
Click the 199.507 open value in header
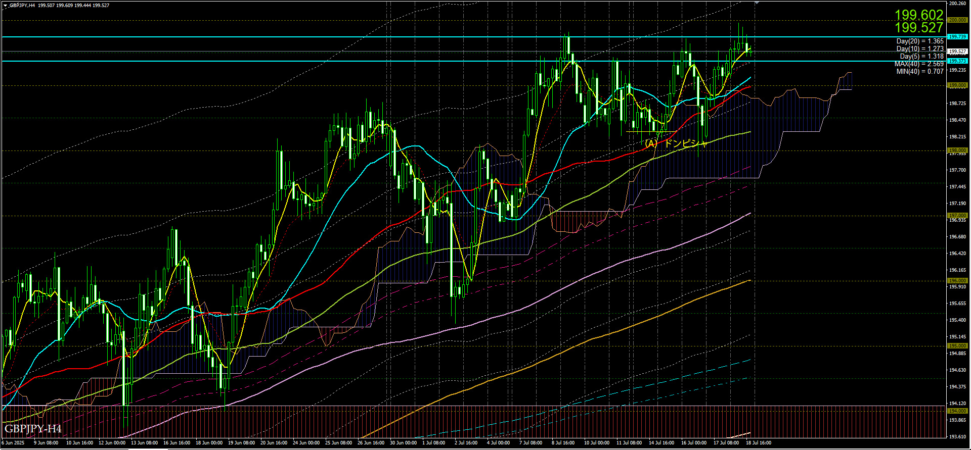[x=46, y=5]
